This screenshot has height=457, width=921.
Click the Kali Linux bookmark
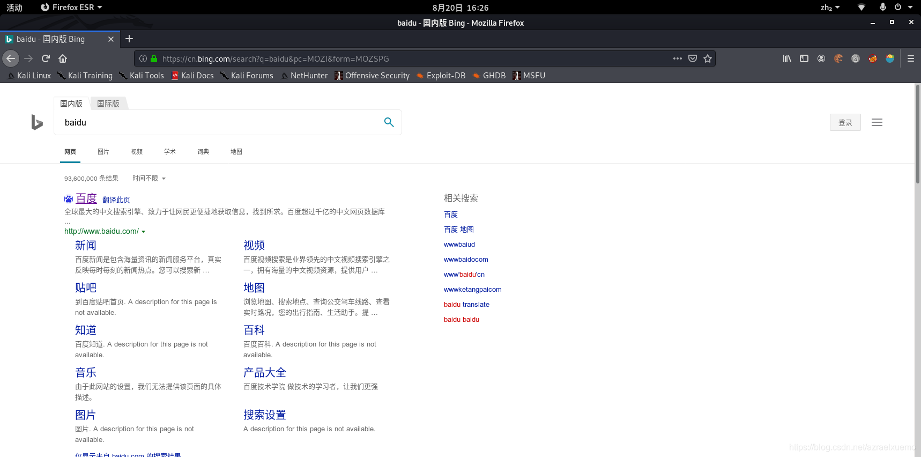tap(29, 76)
